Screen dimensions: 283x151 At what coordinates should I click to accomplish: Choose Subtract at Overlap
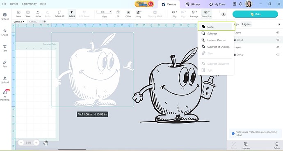216,47
